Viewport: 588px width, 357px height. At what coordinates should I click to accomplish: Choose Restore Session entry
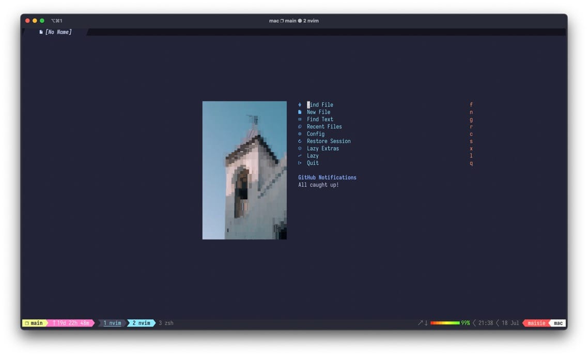(x=329, y=141)
